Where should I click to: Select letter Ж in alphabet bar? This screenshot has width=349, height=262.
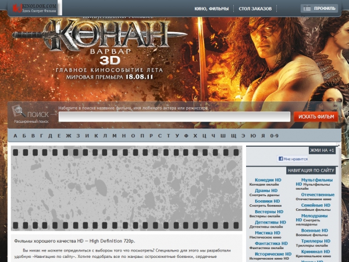tap(69, 136)
